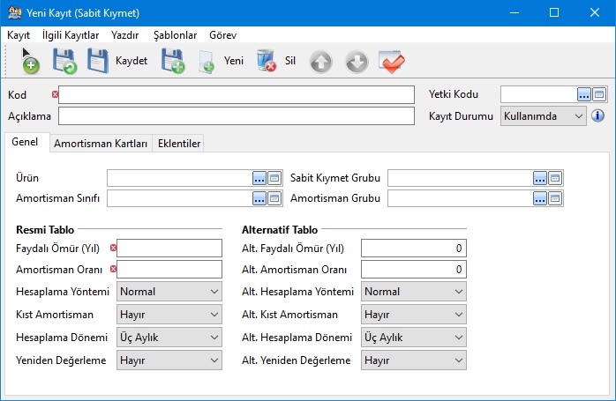Open Ürün lookup ellipsis button
This screenshot has width=616, height=401.
point(259,178)
